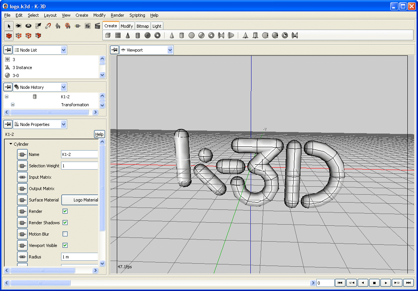The width and height of the screenshot is (418, 291).
Task: Toggle the Viewport Visible checkbox
Action: 65,245
